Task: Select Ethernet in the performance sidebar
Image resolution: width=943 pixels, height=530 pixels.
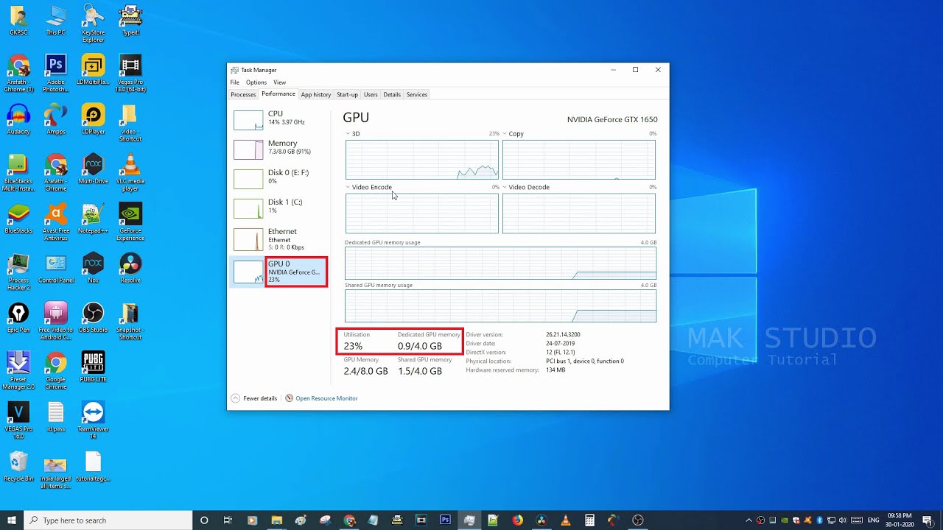Action: [278, 239]
